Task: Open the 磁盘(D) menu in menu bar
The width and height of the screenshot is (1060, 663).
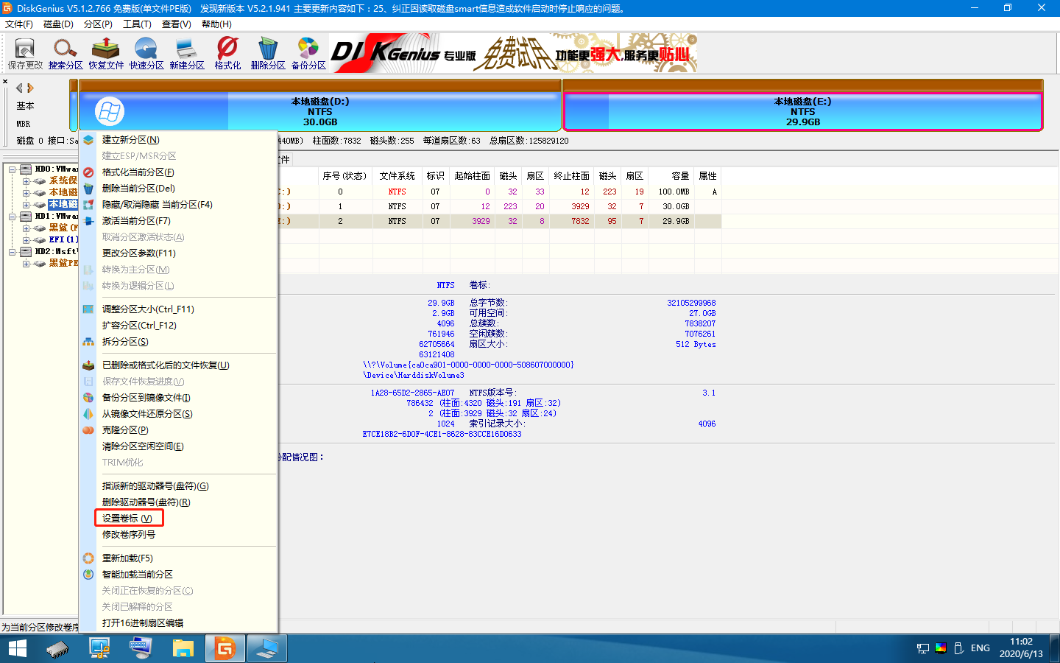Action: pos(58,24)
